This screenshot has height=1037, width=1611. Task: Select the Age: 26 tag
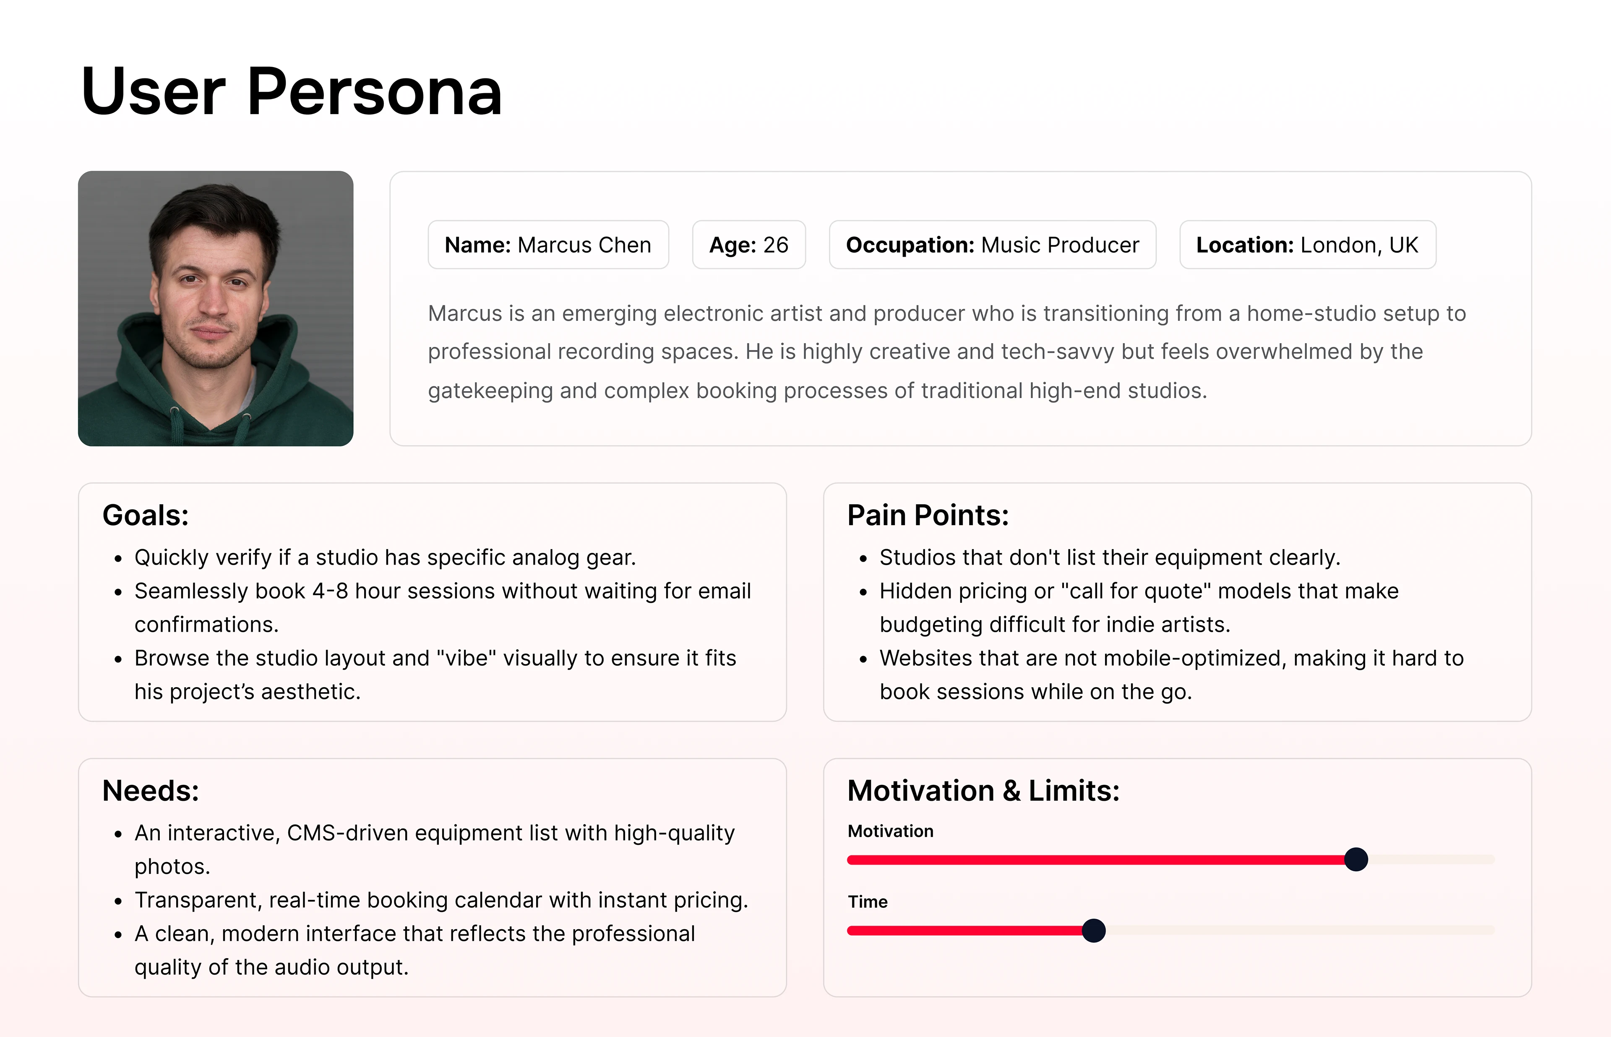coord(748,245)
